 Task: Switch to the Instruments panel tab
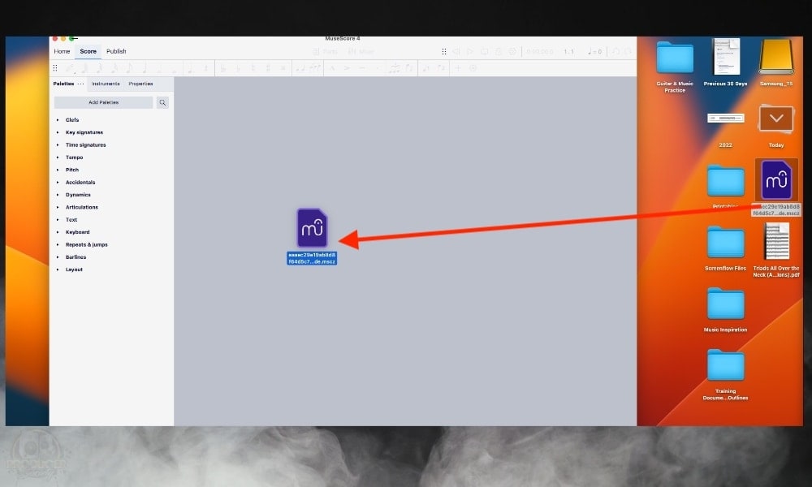pos(106,84)
